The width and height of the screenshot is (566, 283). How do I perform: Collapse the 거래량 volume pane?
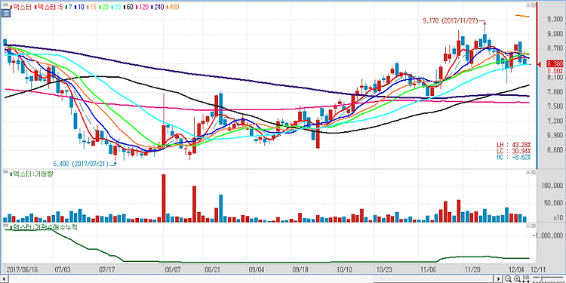pos(528,173)
